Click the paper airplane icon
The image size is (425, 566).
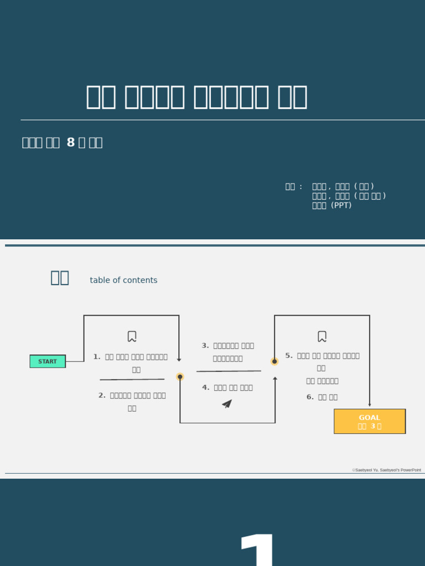click(227, 404)
